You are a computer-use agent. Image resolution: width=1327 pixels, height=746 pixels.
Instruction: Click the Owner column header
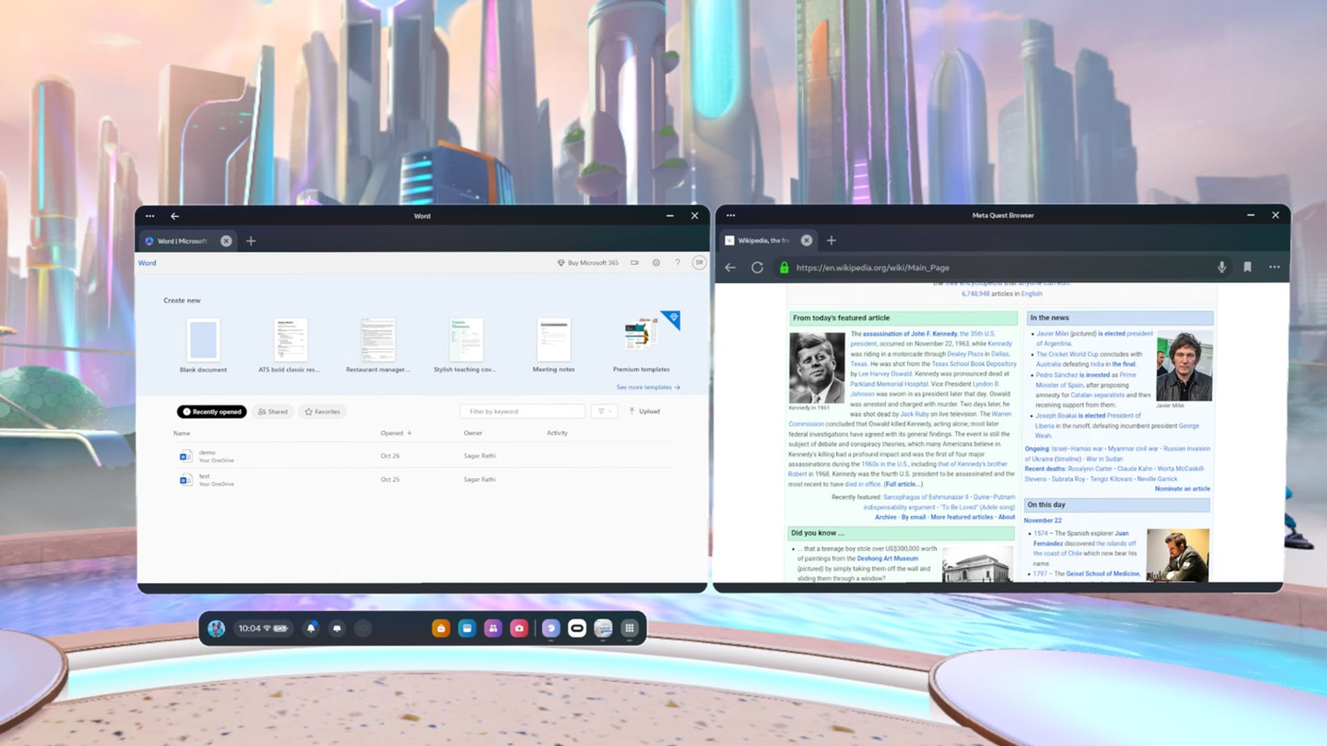pyautogui.click(x=473, y=433)
